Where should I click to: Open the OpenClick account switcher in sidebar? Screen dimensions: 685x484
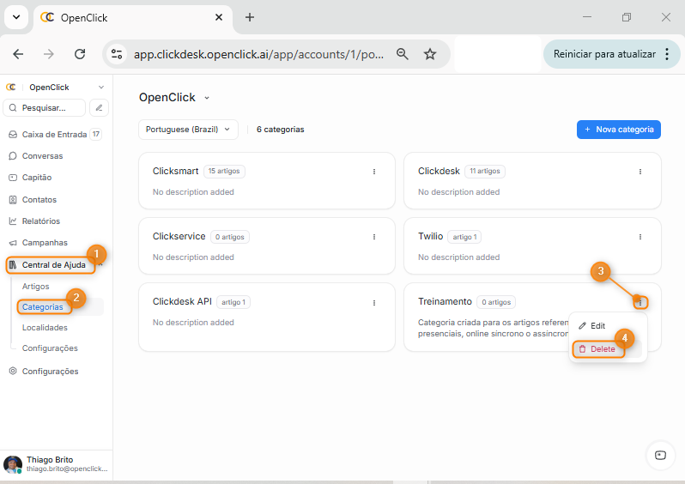point(55,87)
